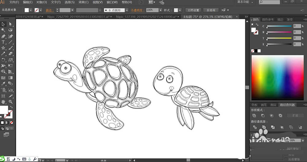The width and height of the screenshot is (307, 162).
Task: Set gradient mode in toolbox
Action: pos(7,123)
